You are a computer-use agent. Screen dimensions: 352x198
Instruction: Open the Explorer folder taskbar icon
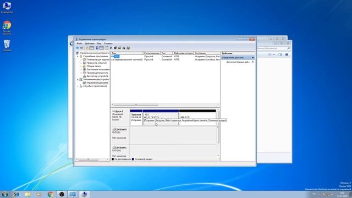point(28,194)
